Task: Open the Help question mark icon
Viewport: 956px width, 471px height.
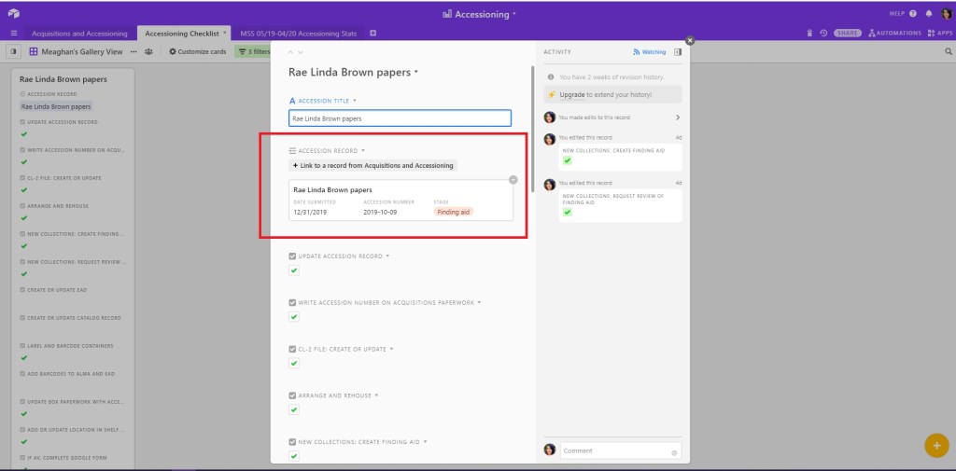Action: tap(913, 14)
